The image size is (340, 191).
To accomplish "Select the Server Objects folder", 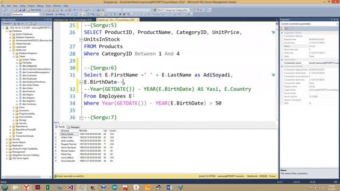I will pyautogui.click(x=19, y=142).
